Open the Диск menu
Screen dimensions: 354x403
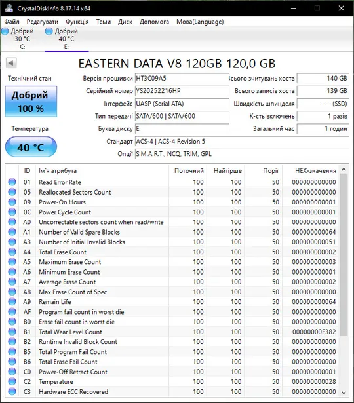point(125,22)
